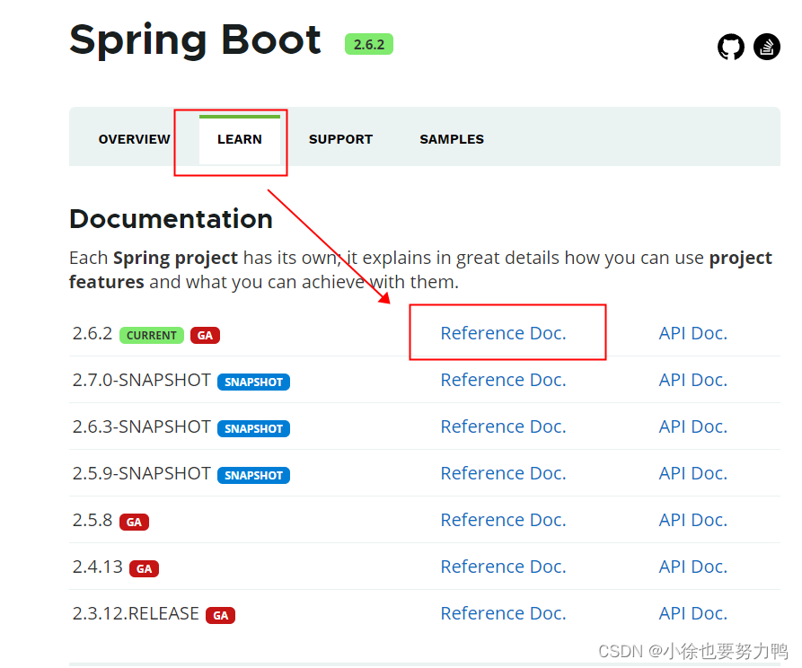Open API Doc. for 2.3.12.RELEASE
This screenshot has height=668, width=802.
point(693,612)
